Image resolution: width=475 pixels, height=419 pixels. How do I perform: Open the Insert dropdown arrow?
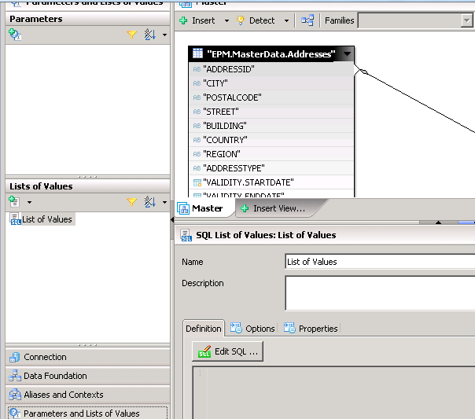pos(226,21)
